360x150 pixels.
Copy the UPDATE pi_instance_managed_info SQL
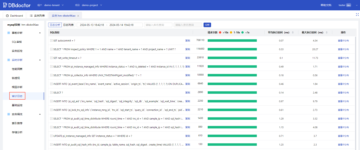[188, 136]
